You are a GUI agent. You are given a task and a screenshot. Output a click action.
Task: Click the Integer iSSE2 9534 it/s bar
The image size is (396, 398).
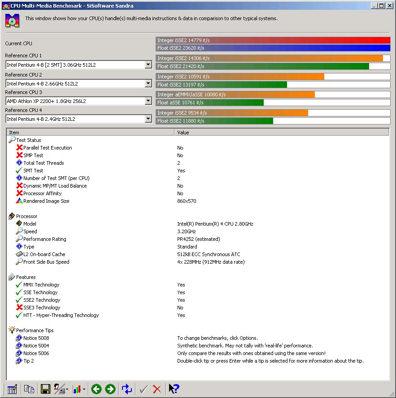tap(273, 113)
